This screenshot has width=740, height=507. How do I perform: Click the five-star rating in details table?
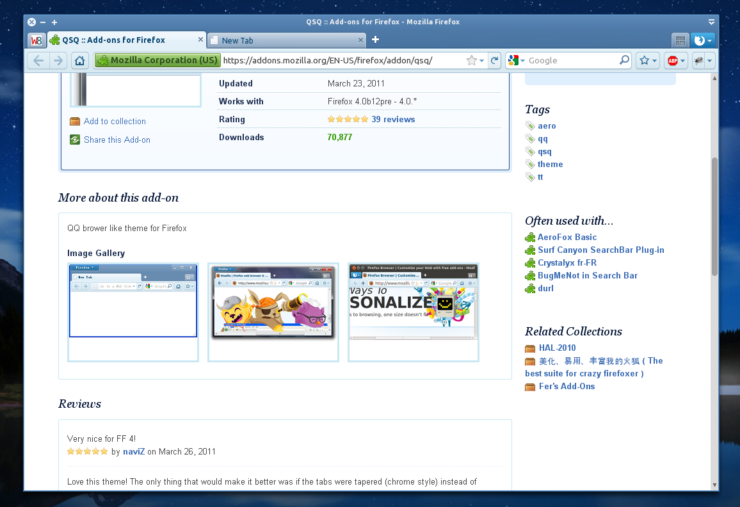[348, 119]
